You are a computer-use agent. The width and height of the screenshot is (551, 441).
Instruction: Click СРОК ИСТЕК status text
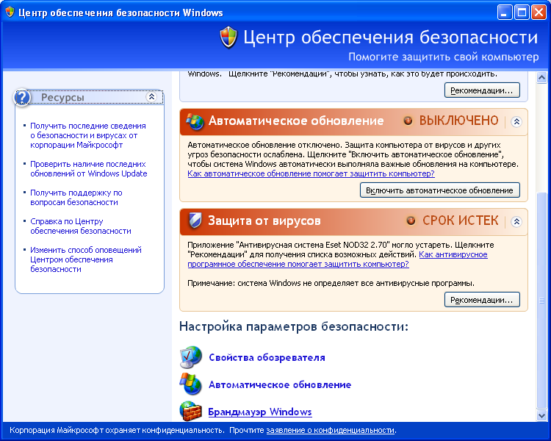pos(461,220)
